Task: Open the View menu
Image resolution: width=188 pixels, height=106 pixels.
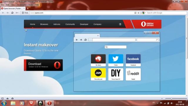Action: click(13, 5)
